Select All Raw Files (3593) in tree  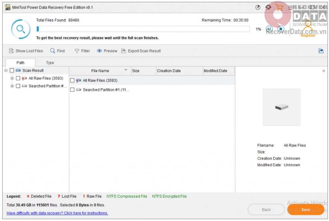coord(46,78)
